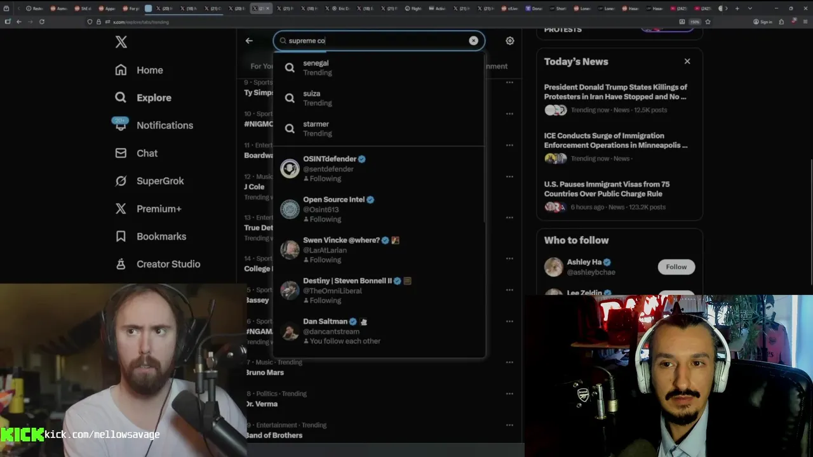The image size is (813, 457).
Task: Open U.S. pauses immigrant visas news
Action: tap(619, 195)
